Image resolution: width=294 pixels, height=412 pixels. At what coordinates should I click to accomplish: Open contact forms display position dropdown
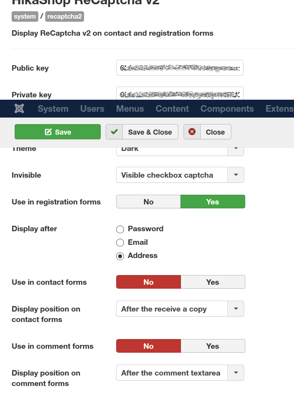pyautogui.click(x=236, y=309)
